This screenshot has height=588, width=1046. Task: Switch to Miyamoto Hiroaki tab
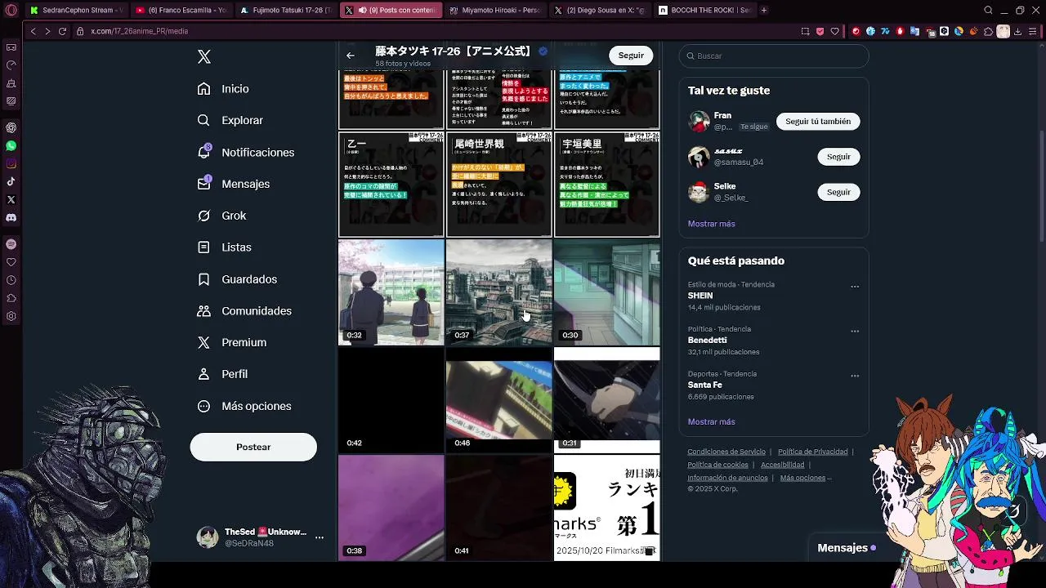pos(495,11)
